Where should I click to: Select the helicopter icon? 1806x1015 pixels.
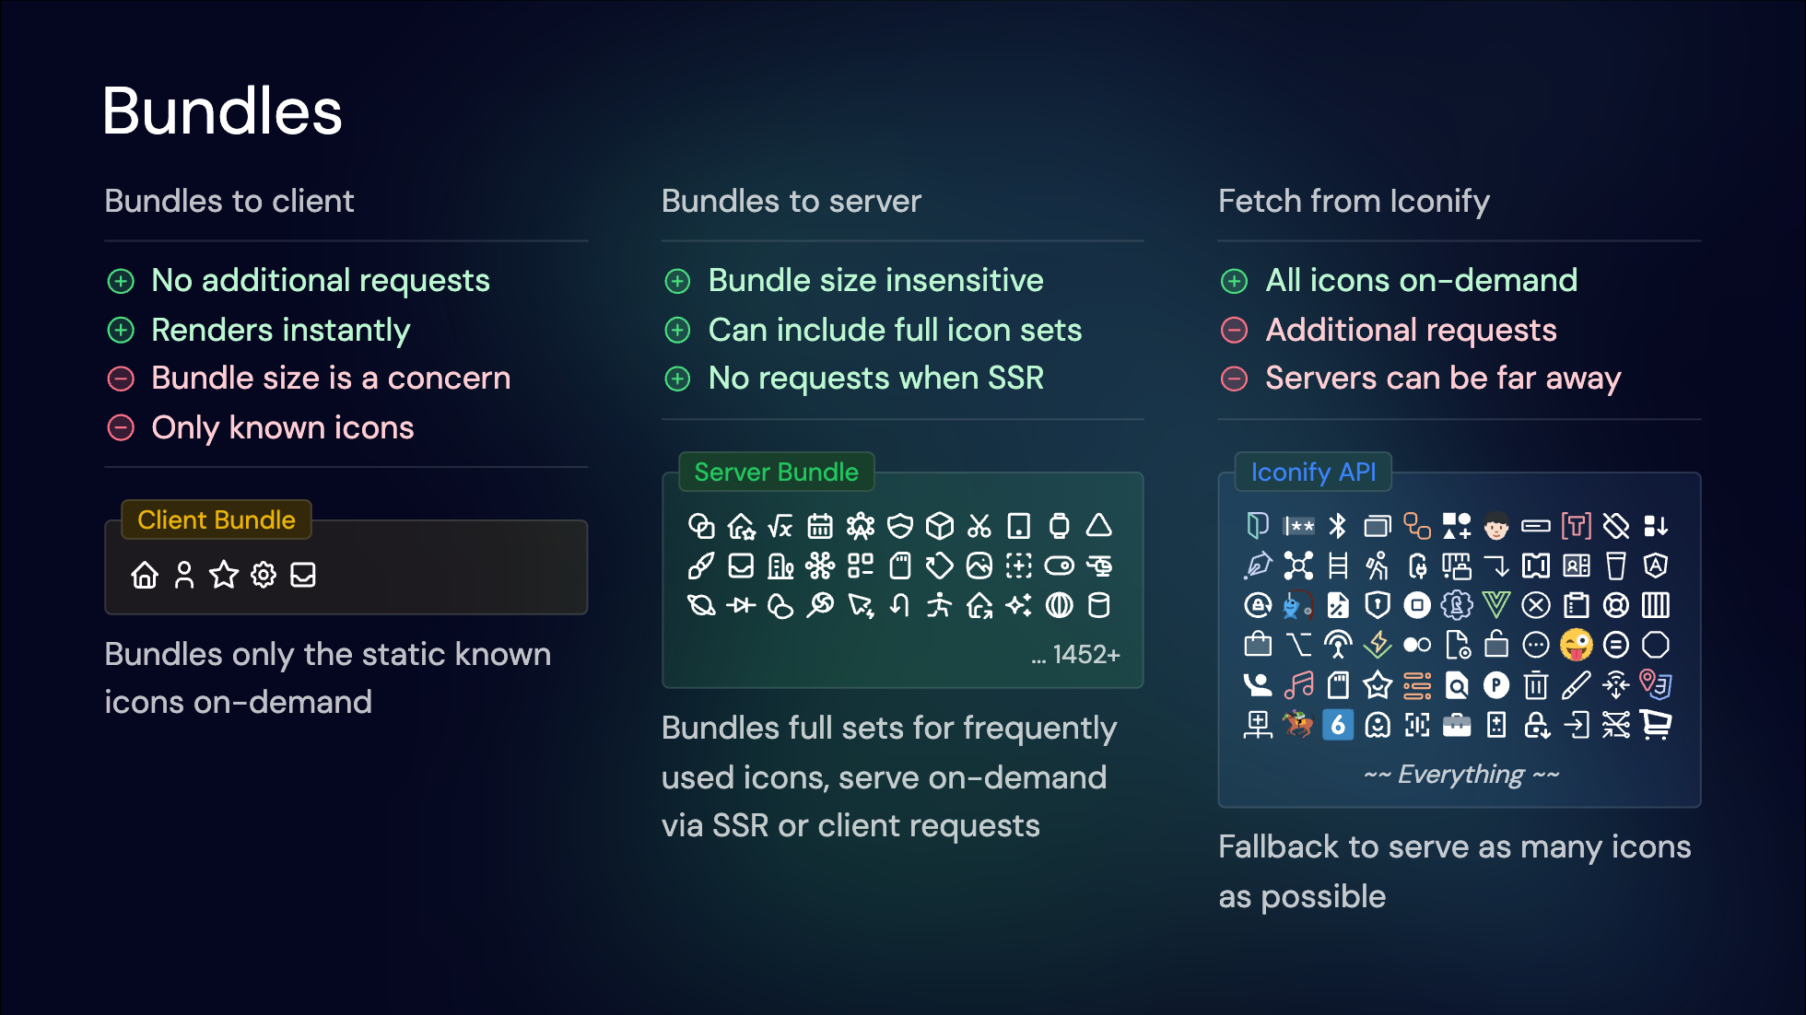[1099, 566]
